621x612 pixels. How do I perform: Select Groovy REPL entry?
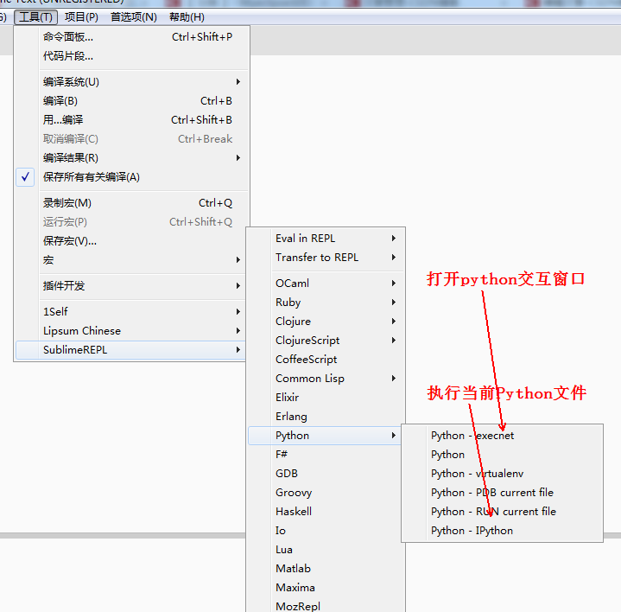coord(326,493)
